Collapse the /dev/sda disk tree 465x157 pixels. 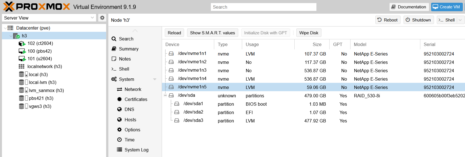point(165,95)
